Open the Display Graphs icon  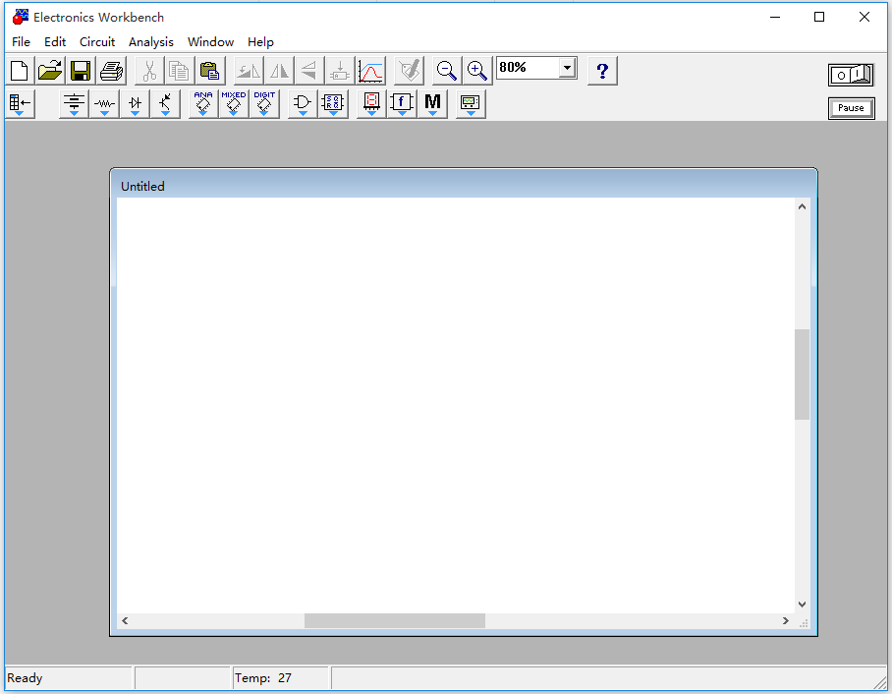[371, 71]
